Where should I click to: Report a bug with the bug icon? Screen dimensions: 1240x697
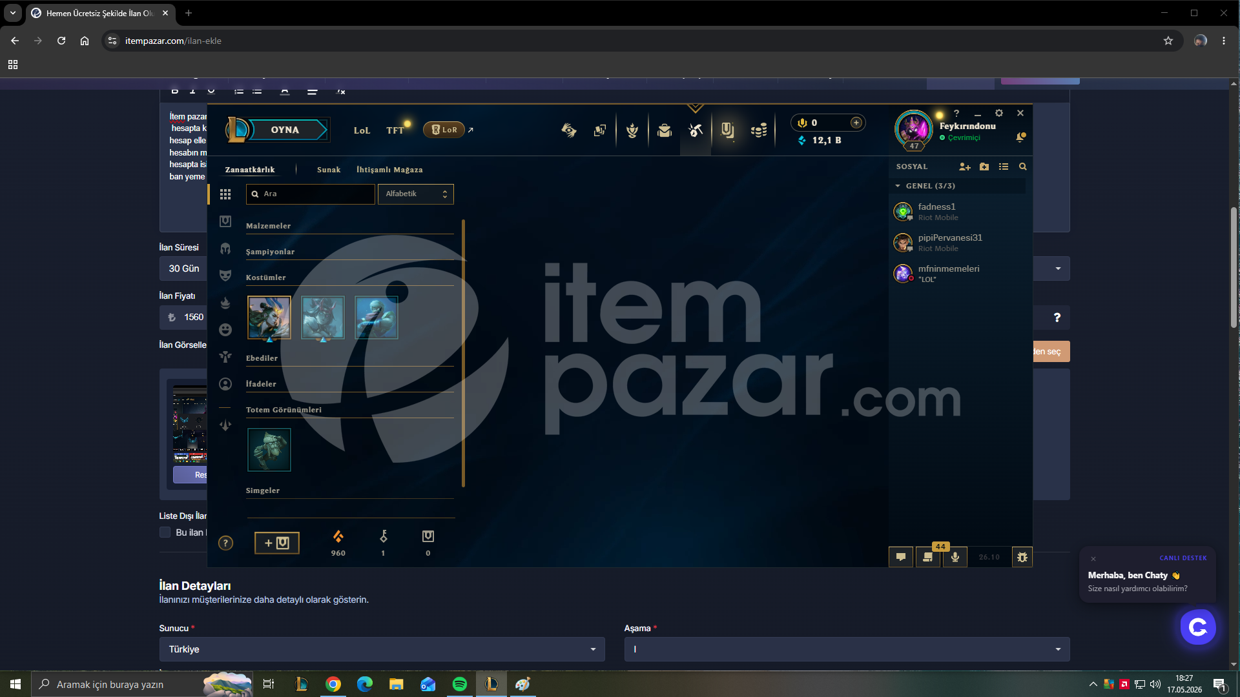pos(1022,557)
